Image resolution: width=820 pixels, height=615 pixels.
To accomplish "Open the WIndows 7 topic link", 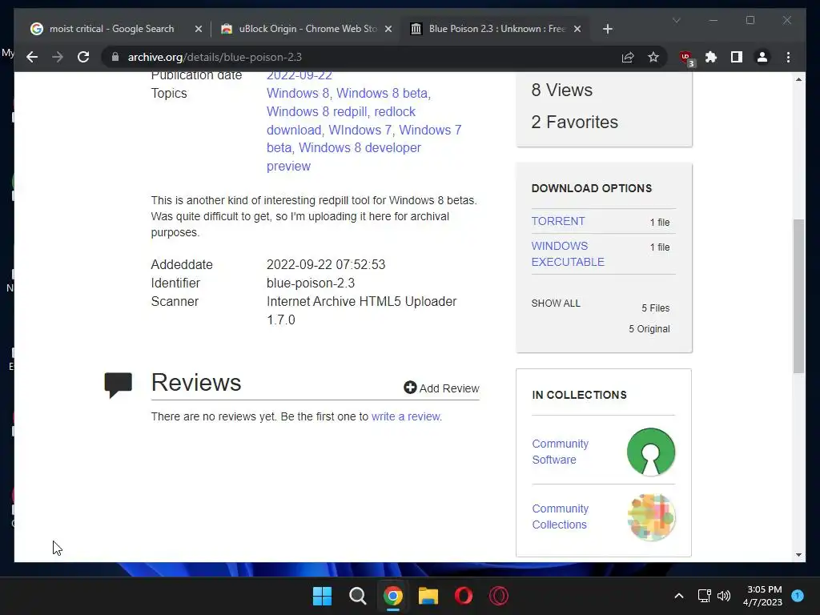I will click(x=360, y=130).
